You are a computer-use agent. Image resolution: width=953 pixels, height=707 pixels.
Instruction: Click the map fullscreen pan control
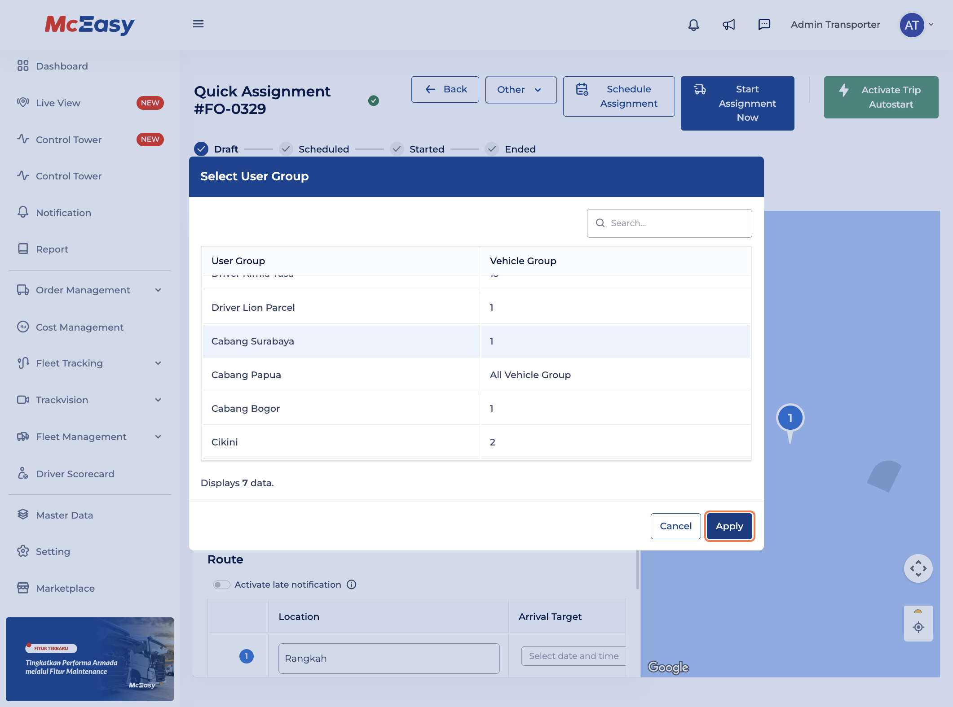918,568
